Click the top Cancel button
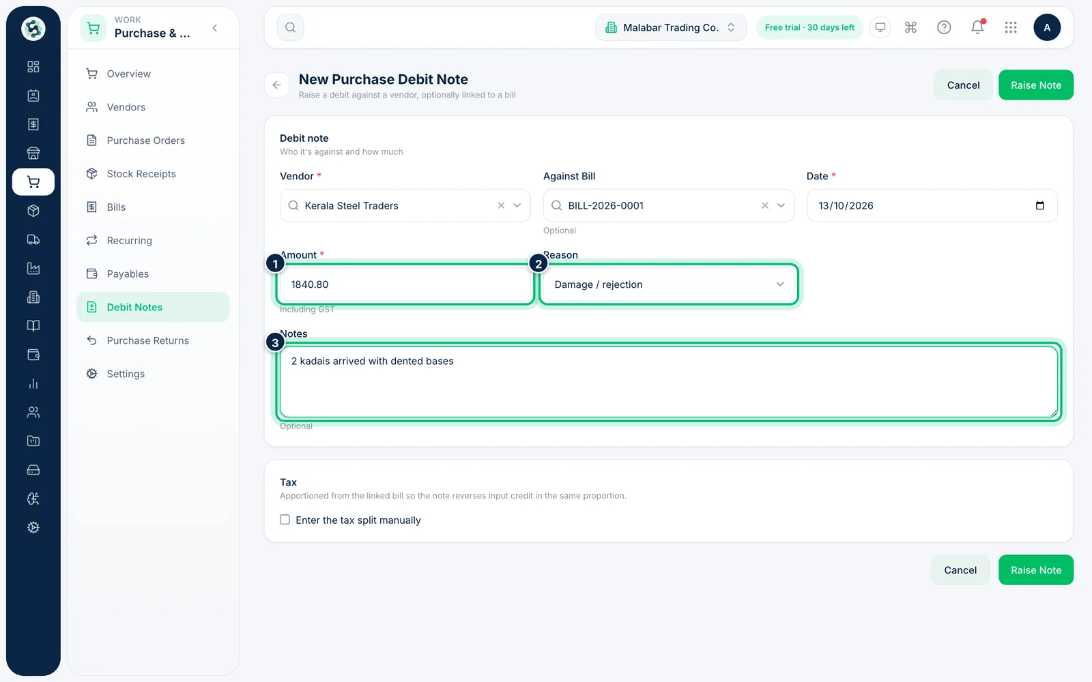 click(x=963, y=85)
